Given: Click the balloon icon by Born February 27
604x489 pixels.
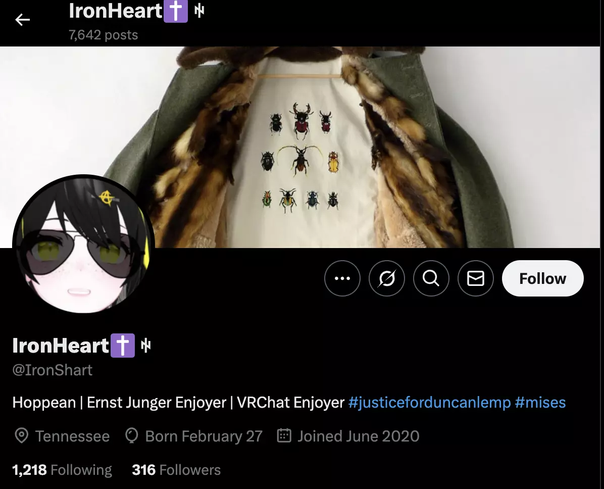Looking at the screenshot, I should coord(132,436).
